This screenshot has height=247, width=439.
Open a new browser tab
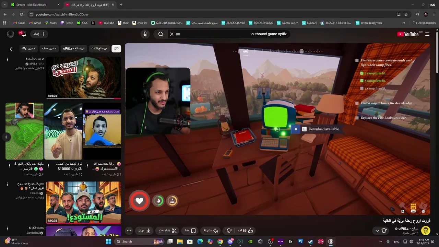pyautogui.click(x=121, y=5)
